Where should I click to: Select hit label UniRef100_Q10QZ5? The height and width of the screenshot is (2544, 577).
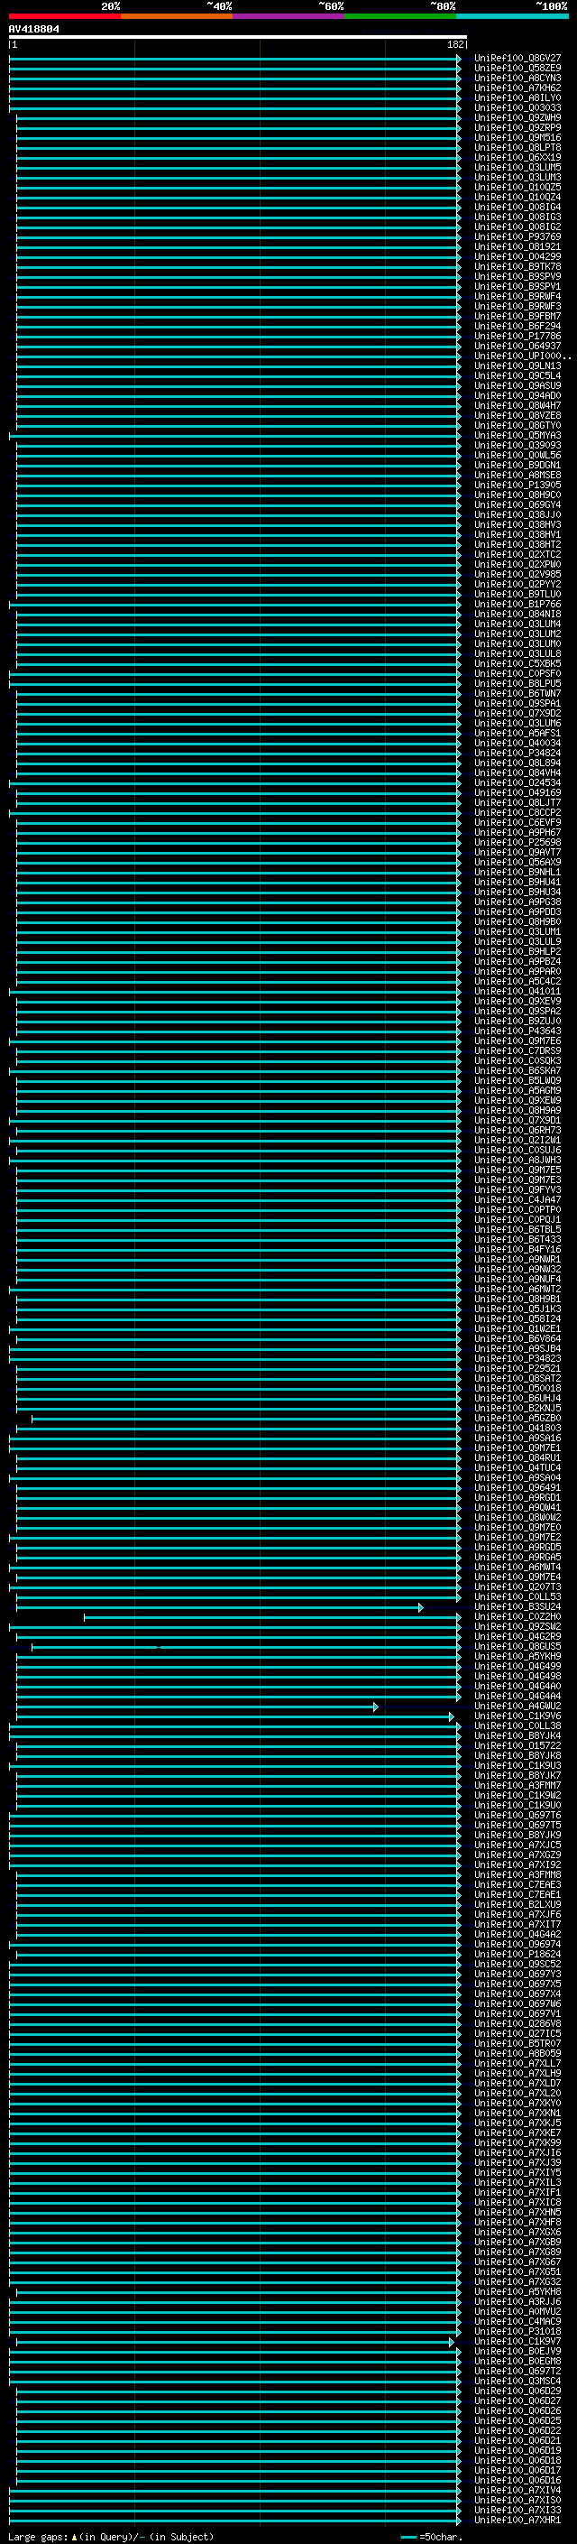click(x=517, y=187)
